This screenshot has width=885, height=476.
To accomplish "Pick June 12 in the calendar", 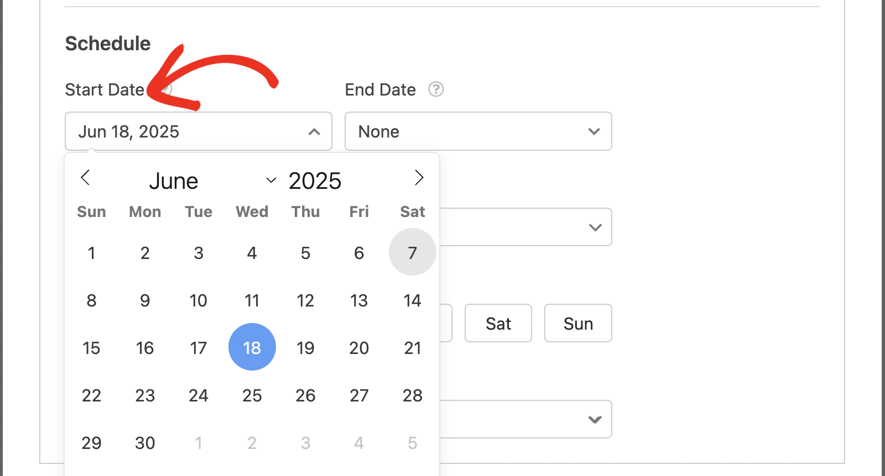I will (x=305, y=300).
